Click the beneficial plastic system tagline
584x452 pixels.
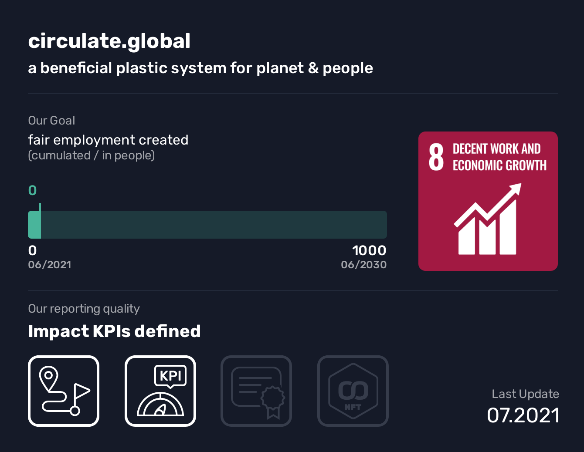[x=200, y=68]
